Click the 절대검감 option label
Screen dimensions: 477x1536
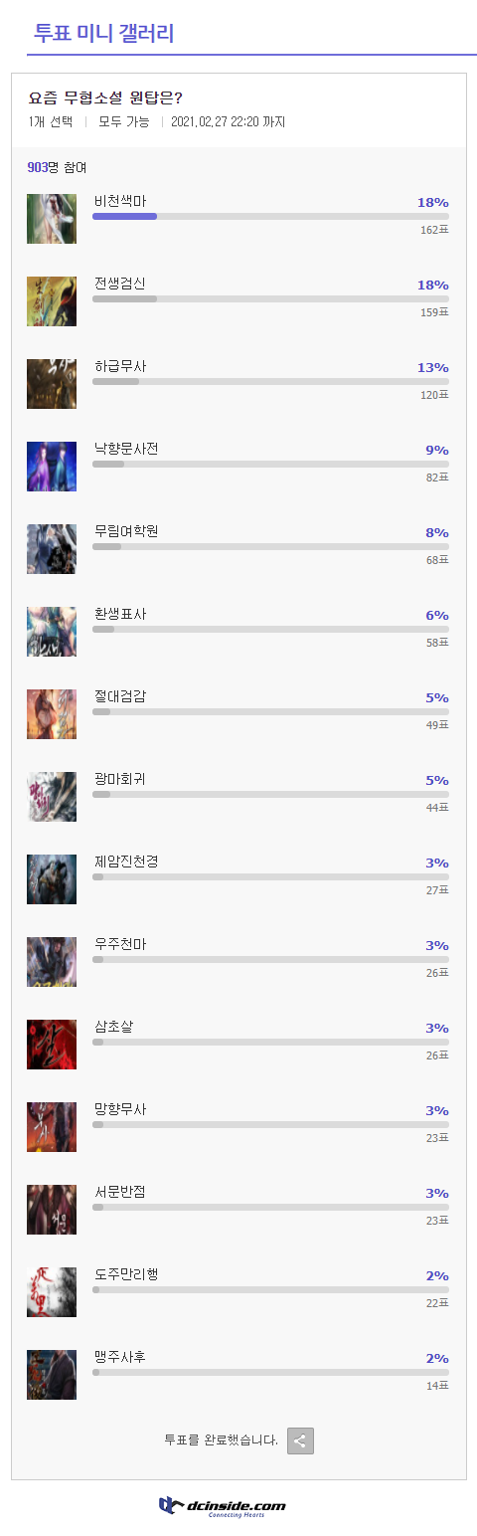pos(120,695)
